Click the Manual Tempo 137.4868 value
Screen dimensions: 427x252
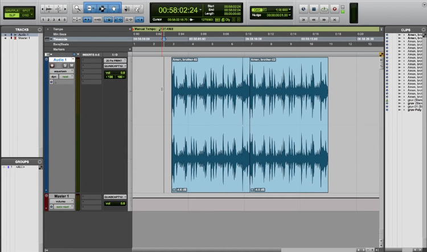tap(167, 29)
